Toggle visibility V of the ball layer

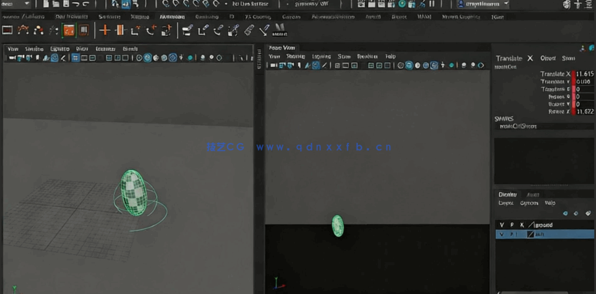tap(502, 234)
